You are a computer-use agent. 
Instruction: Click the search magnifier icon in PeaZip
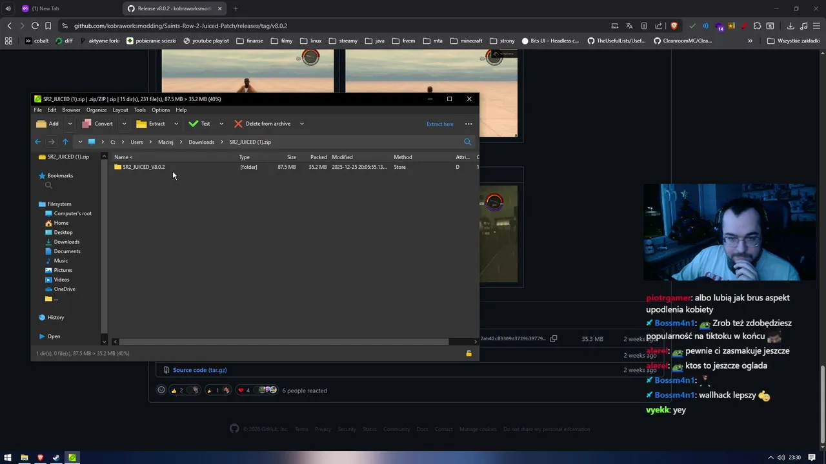(x=468, y=142)
